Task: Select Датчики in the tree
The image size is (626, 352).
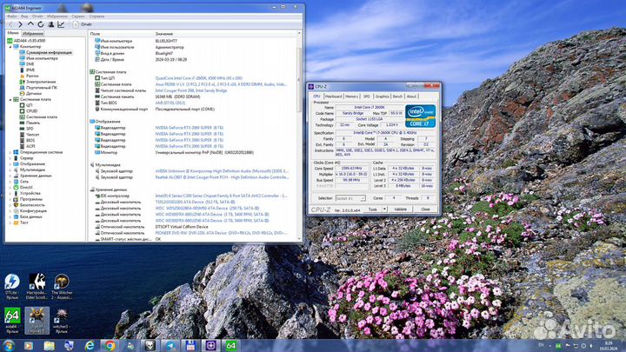Action: pyautogui.click(x=34, y=93)
